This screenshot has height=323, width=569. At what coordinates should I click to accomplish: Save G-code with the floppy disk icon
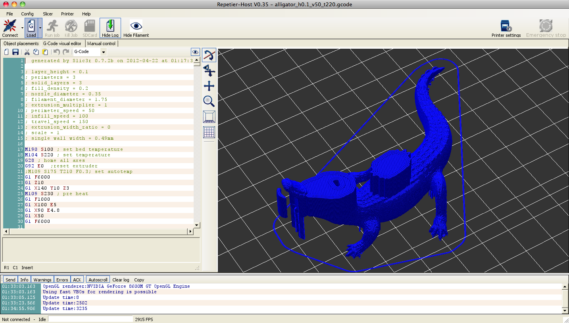coord(15,52)
